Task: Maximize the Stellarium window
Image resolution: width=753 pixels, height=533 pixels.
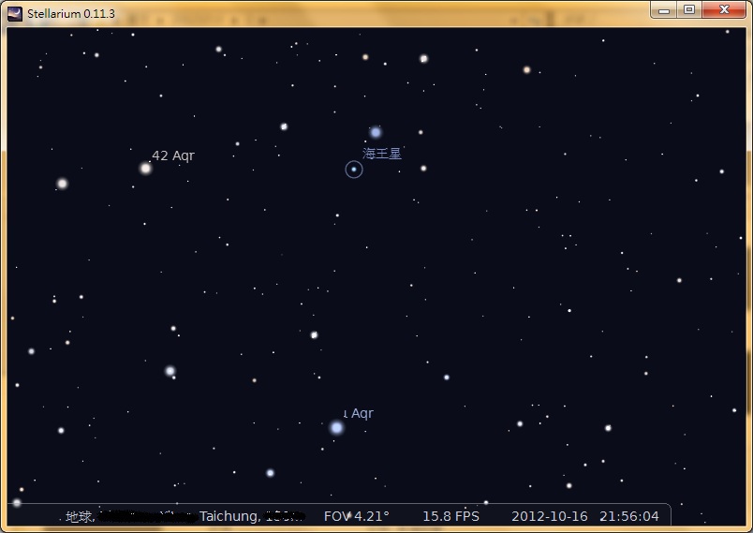Action: pos(689,9)
